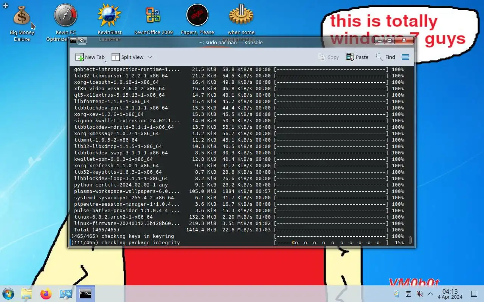Select the Konsole taskbar entry
Image resolution: width=484 pixels, height=302 pixels.
point(85,294)
